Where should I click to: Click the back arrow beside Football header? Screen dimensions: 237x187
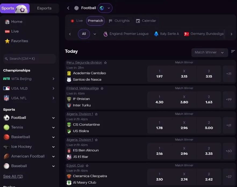click(68, 8)
